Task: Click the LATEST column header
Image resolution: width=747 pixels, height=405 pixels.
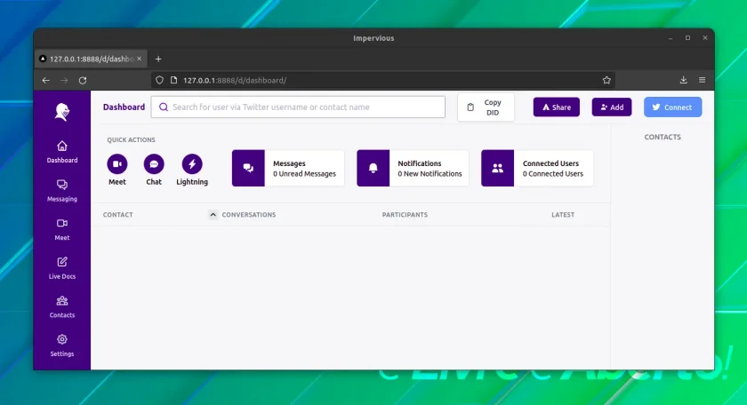Action: pos(563,215)
